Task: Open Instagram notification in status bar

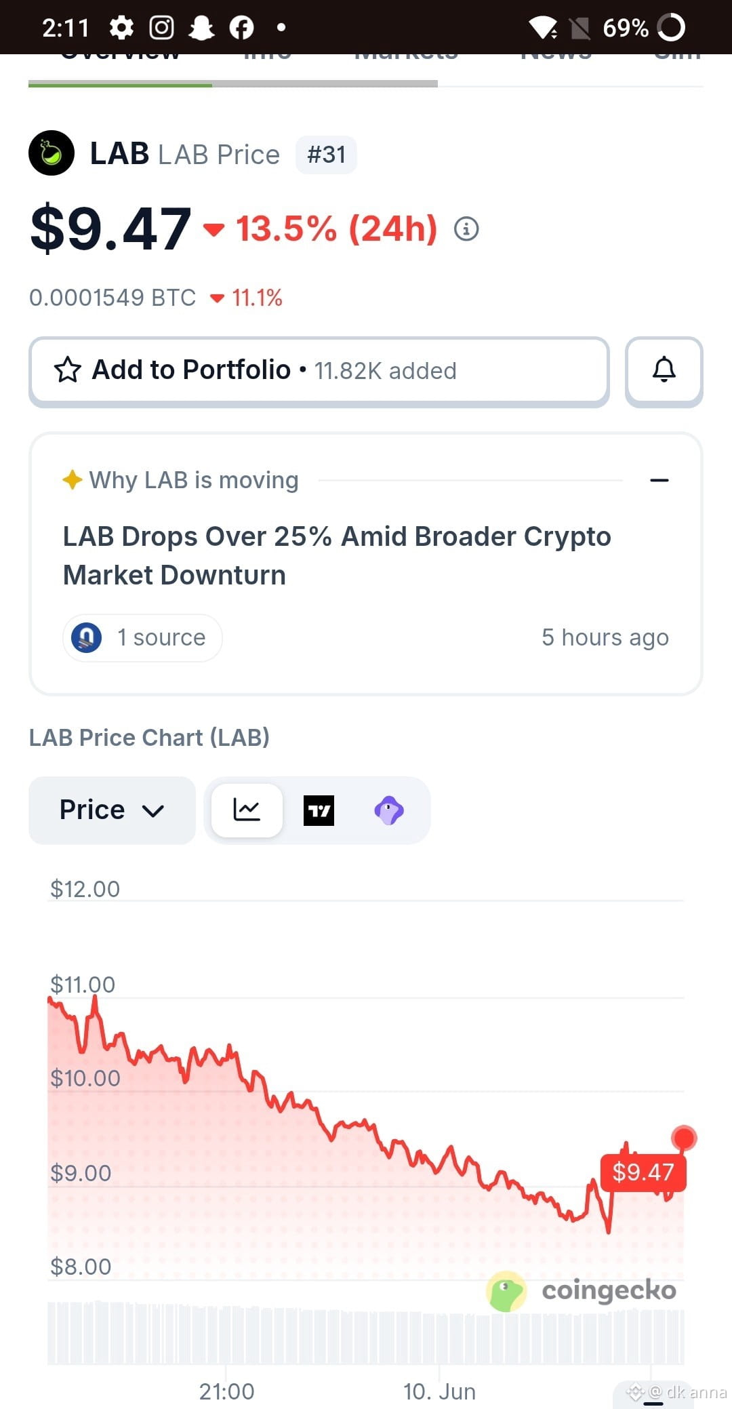Action: click(161, 28)
